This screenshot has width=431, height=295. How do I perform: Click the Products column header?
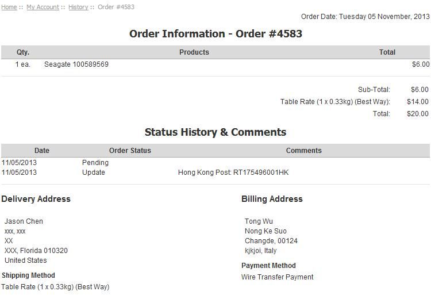click(194, 52)
